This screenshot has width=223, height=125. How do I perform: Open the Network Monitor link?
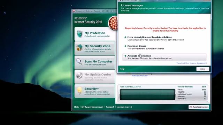tap(140, 76)
